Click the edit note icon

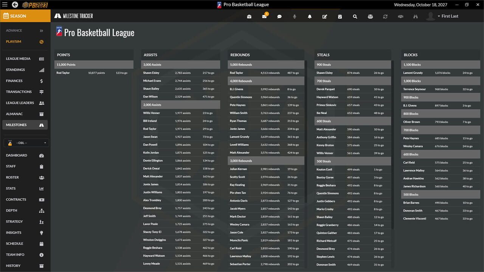(x=325, y=16)
